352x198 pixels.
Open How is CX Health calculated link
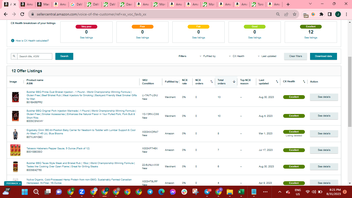(x=32, y=41)
